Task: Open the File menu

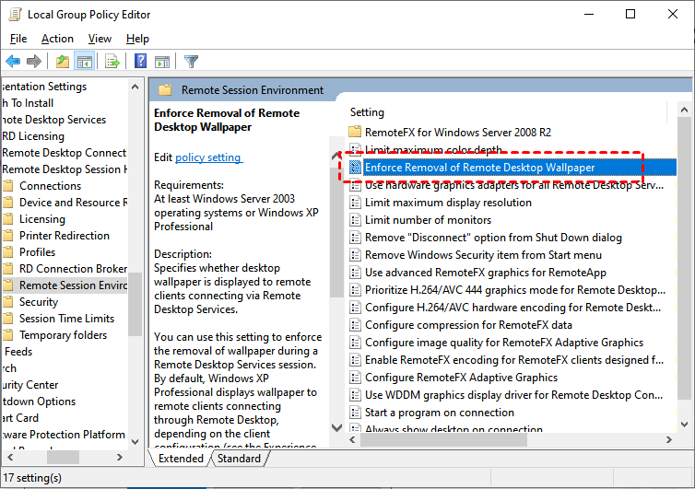Action: [18, 39]
